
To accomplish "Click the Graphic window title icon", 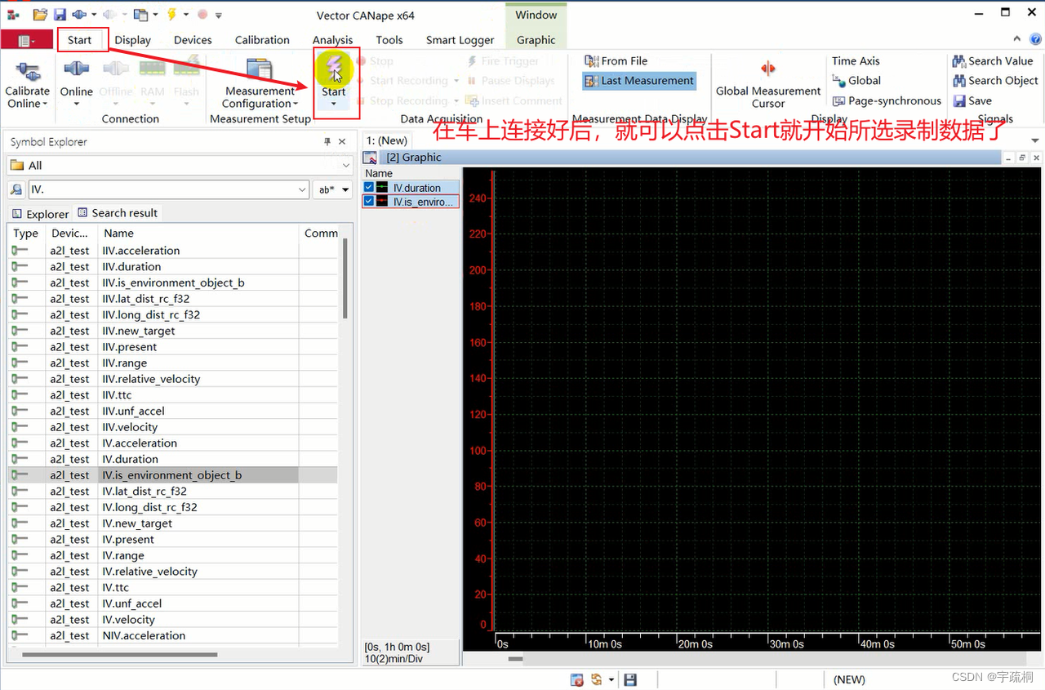I will (371, 158).
